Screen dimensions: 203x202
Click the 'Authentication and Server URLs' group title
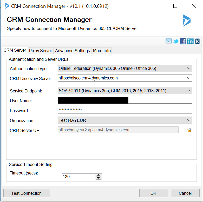pos(38,59)
